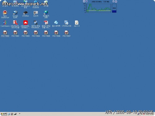Select the blue cubes codec pack icon
Image resolution: width=155 pixels, height=116 pixels.
pyautogui.click(x=56, y=24)
